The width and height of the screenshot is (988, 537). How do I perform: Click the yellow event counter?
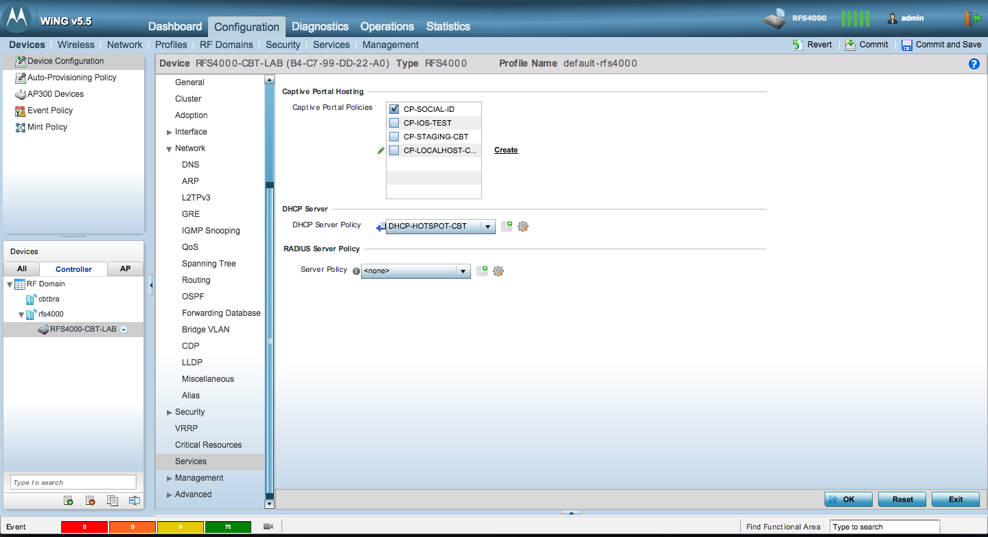(x=181, y=527)
